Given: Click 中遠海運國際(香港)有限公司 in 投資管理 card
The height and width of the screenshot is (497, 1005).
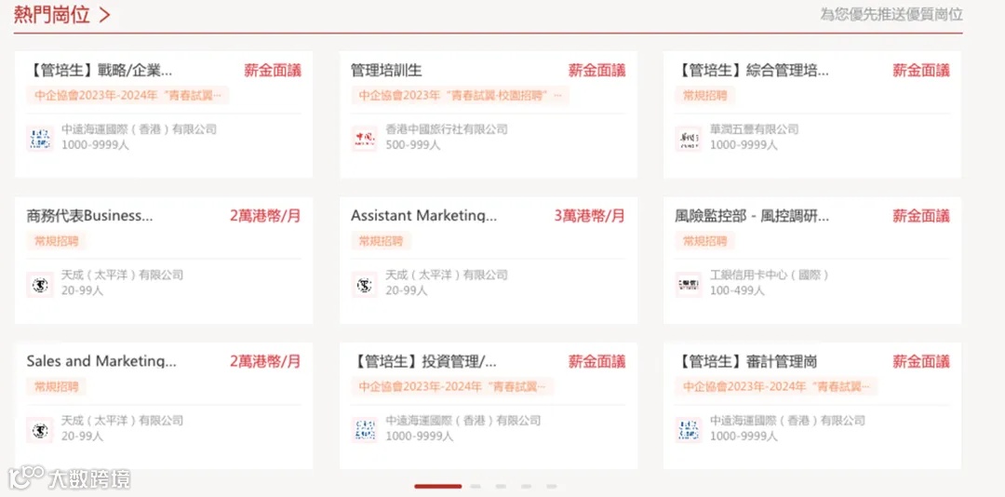Looking at the screenshot, I should tap(463, 421).
